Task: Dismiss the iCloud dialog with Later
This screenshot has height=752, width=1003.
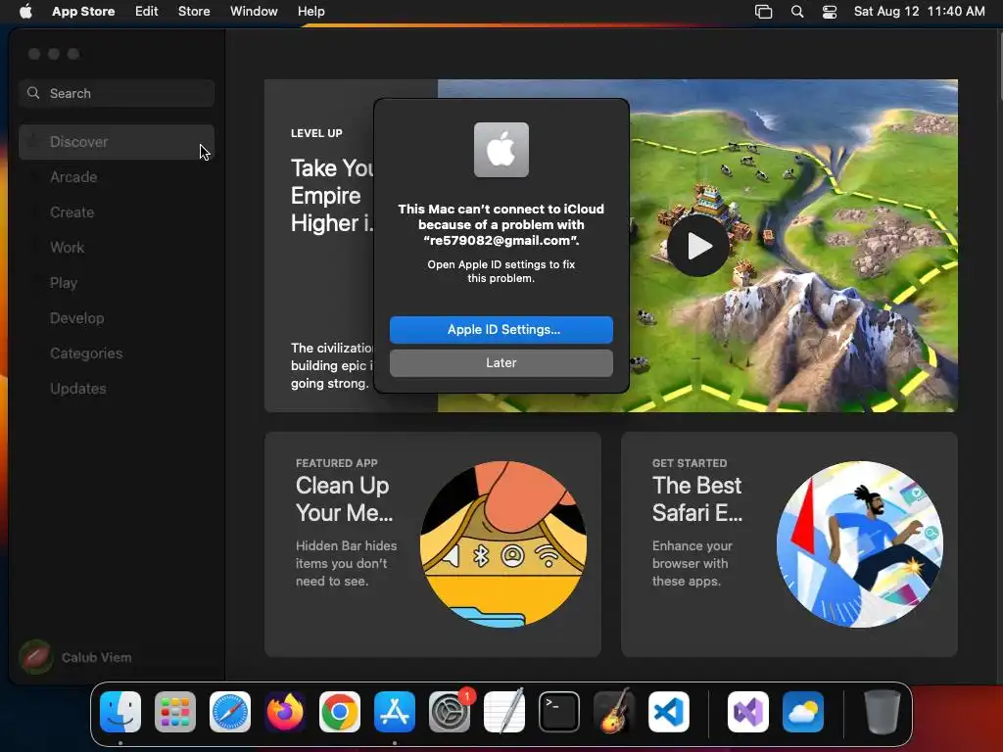Action: click(501, 362)
